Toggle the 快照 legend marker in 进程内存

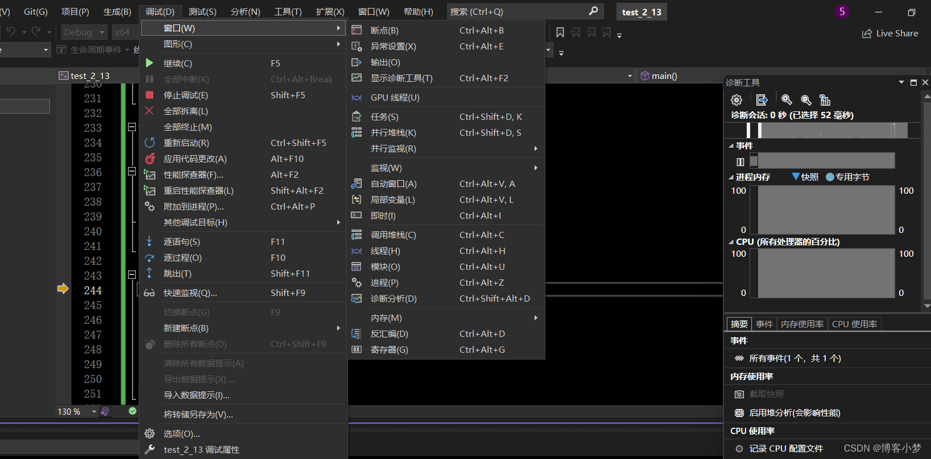click(x=796, y=177)
